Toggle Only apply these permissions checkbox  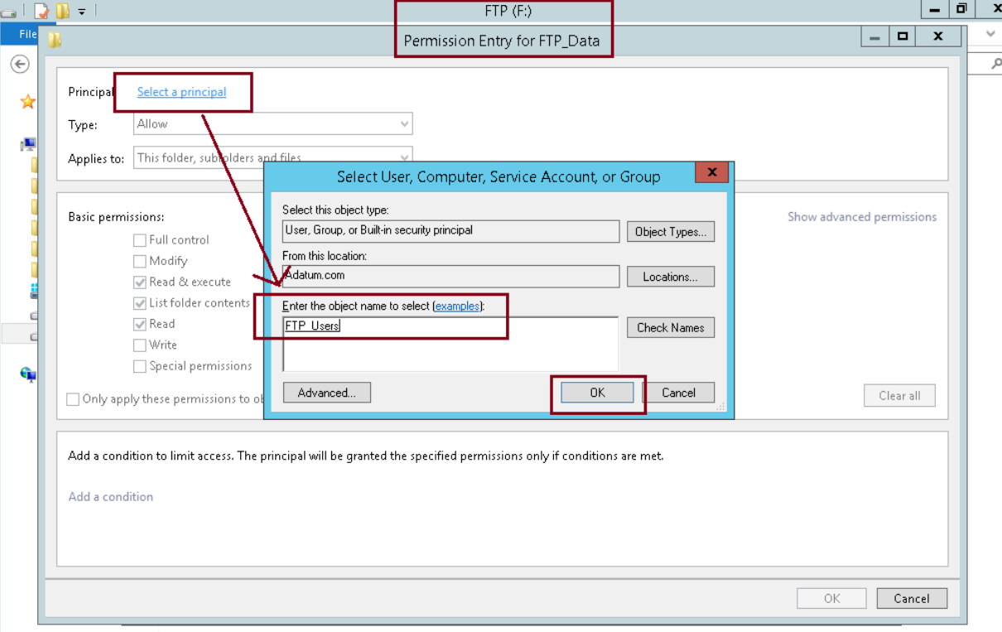(x=73, y=399)
